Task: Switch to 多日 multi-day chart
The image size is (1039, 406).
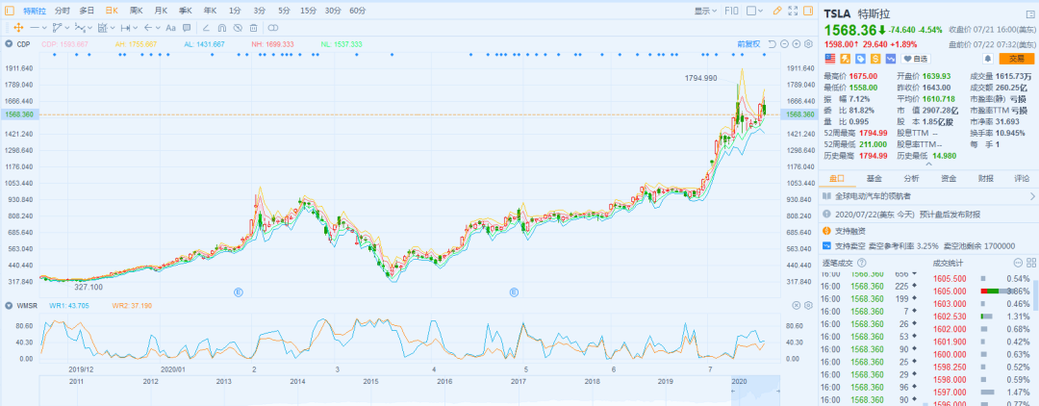Action: pos(87,11)
